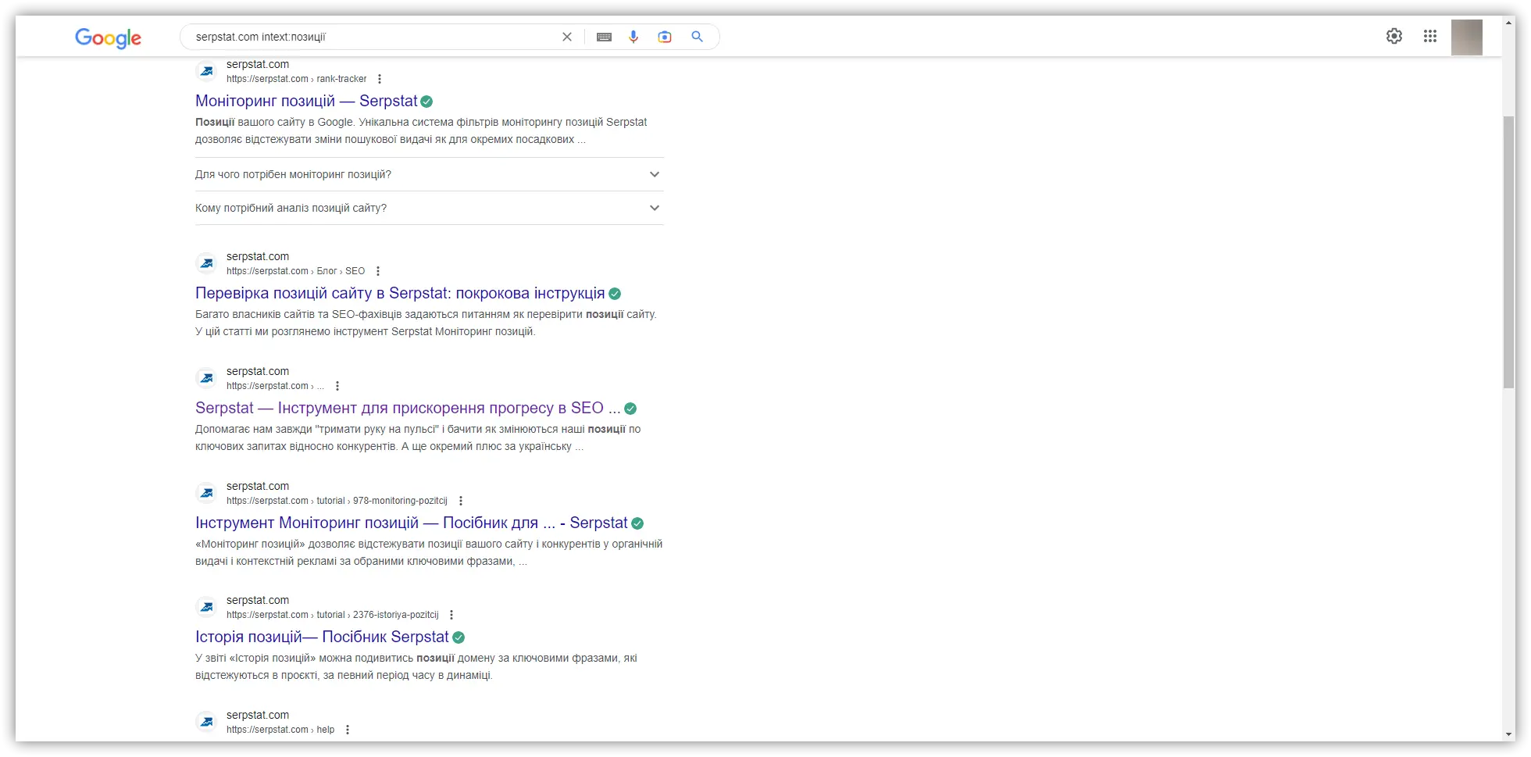Start voice search with microphone icon
The height and width of the screenshot is (757, 1531).
point(633,37)
